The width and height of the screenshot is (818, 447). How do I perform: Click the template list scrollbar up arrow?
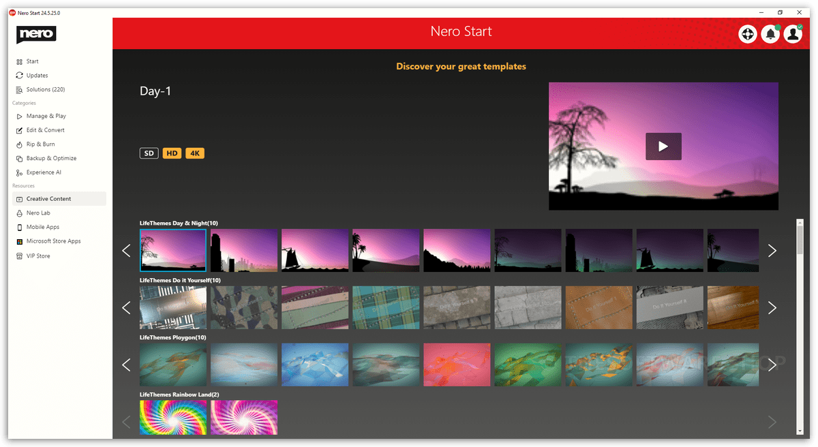pos(800,222)
